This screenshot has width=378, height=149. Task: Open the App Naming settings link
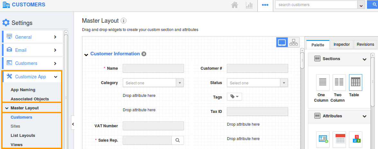point(23,90)
